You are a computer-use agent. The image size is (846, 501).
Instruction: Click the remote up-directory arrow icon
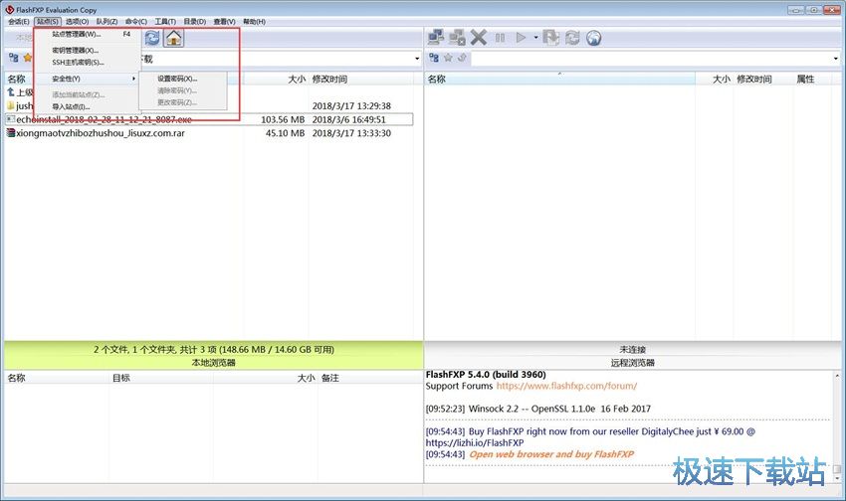click(462, 58)
